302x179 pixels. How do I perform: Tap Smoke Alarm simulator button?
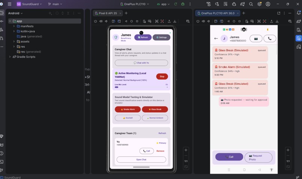[x=128, y=109]
